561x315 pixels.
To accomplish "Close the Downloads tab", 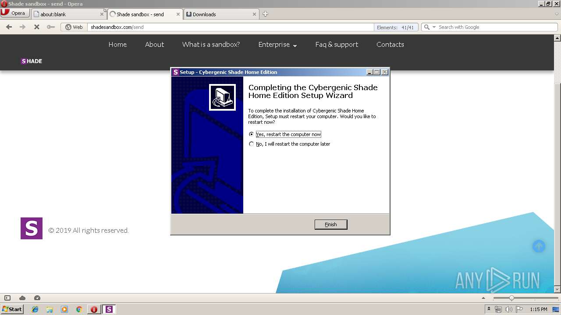I will [x=254, y=14].
